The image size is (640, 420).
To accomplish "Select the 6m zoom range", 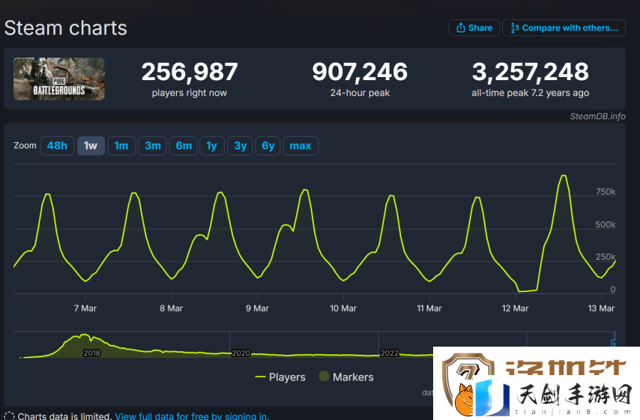I will point(184,145).
